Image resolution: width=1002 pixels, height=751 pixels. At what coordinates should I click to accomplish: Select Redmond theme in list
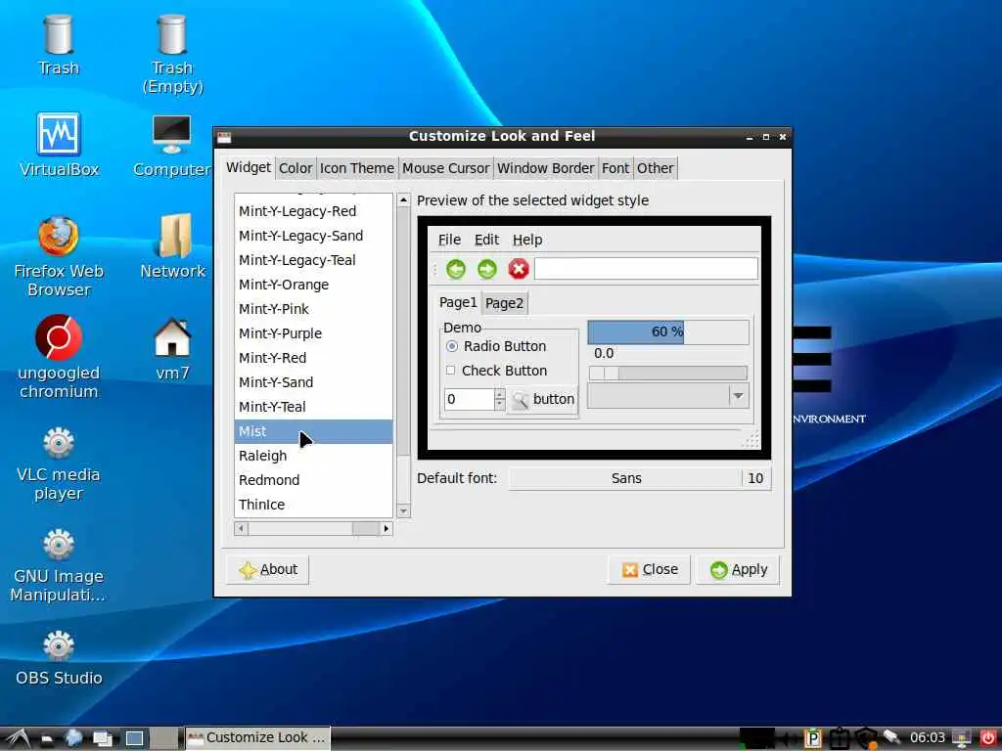pos(314,480)
